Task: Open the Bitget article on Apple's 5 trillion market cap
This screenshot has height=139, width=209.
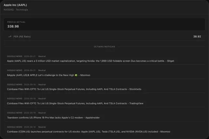Action: click(90, 61)
